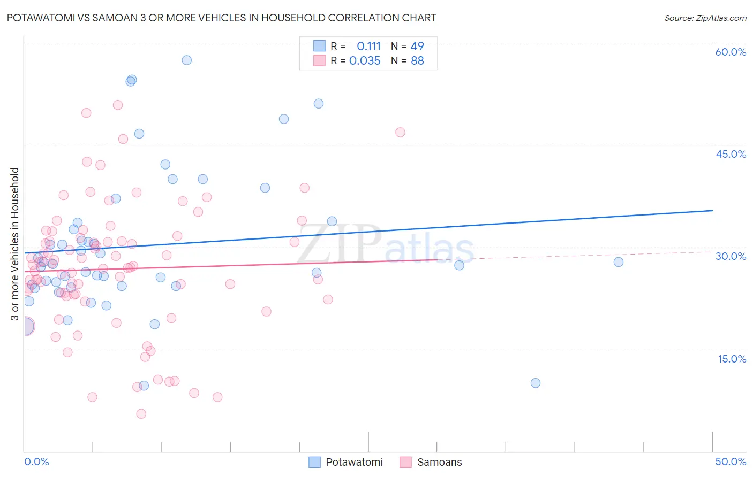Click the chart title text
Image resolution: width=753 pixels, height=477 pixels.
221,18
